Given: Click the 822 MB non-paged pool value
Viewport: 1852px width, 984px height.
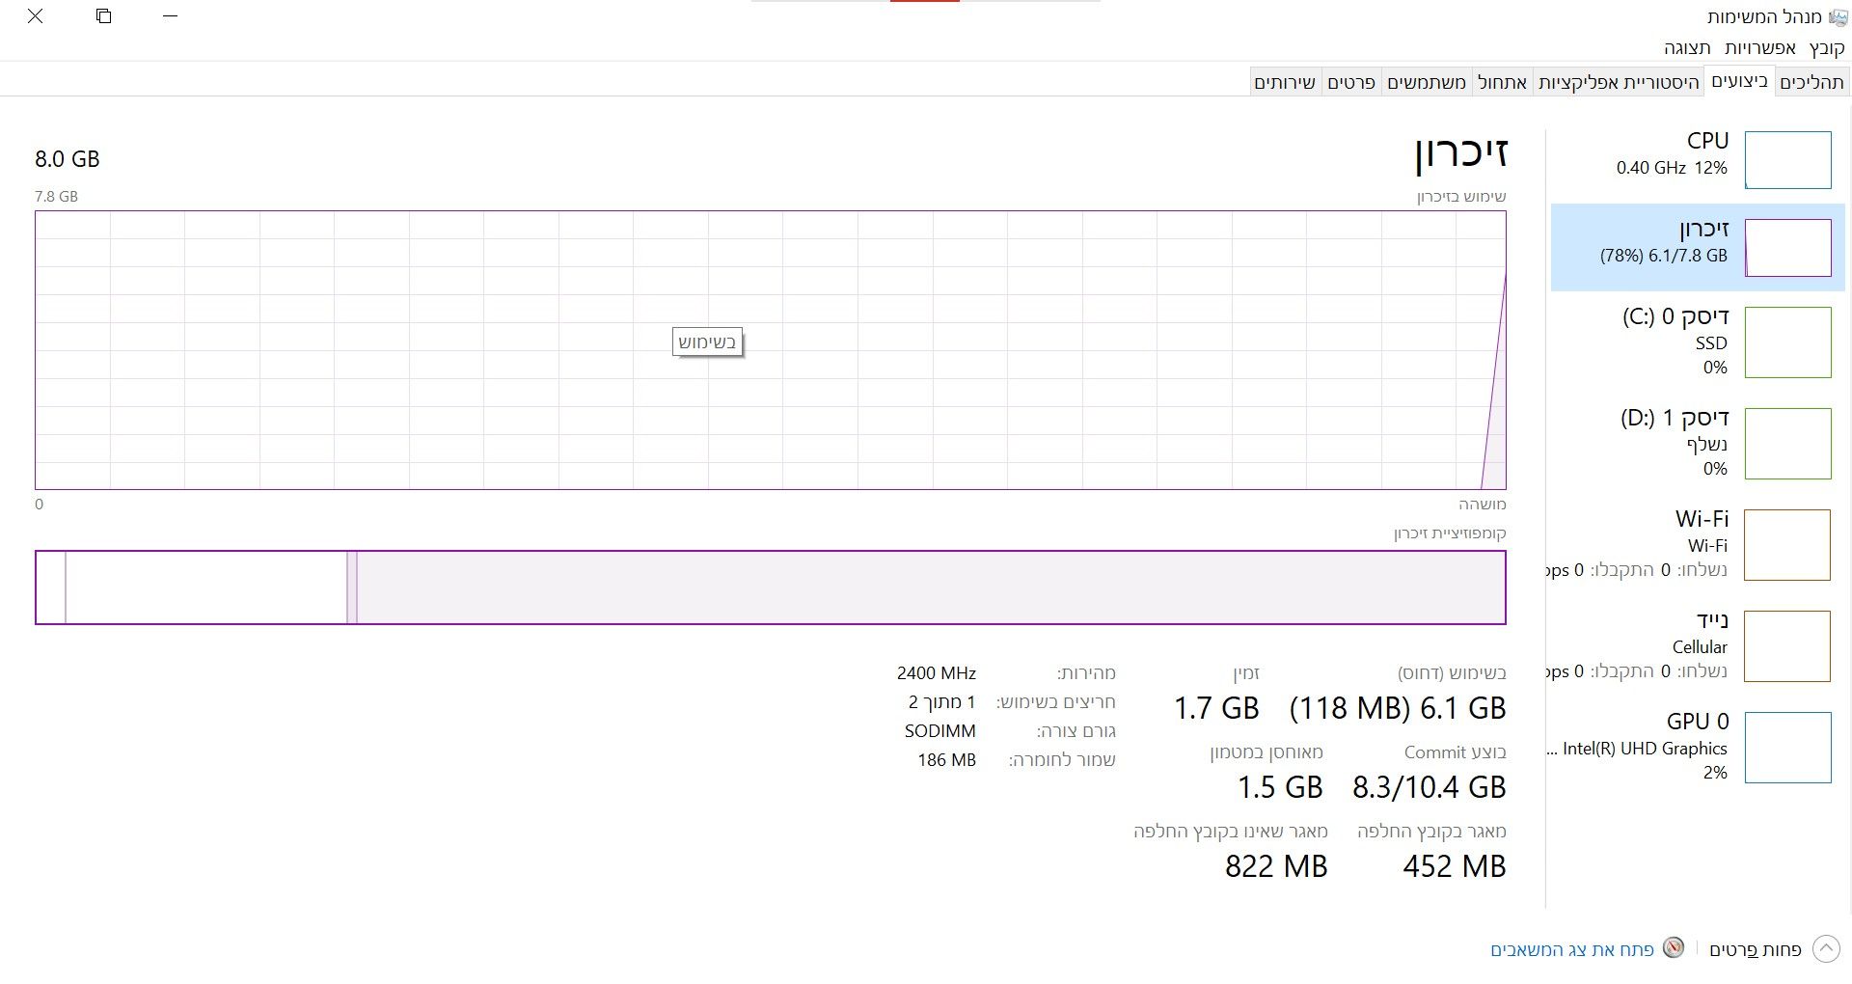Looking at the screenshot, I should tap(1276, 866).
